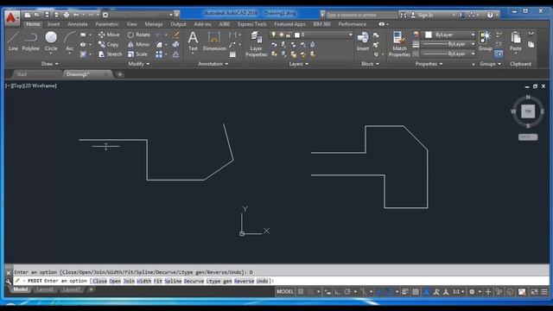Click the keyword search field
The height and width of the screenshot is (311, 553).
[361, 15]
